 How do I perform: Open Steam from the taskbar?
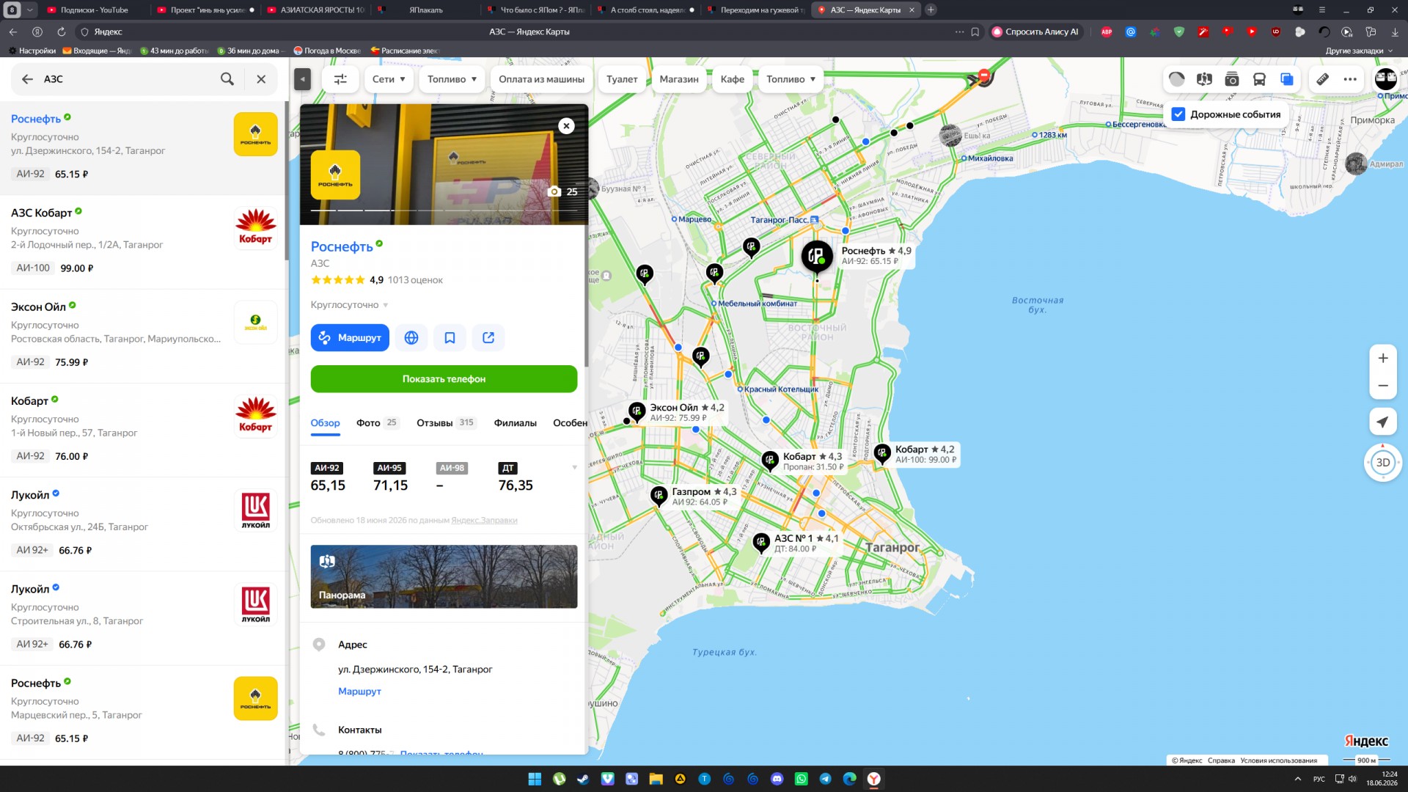point(583,779)
